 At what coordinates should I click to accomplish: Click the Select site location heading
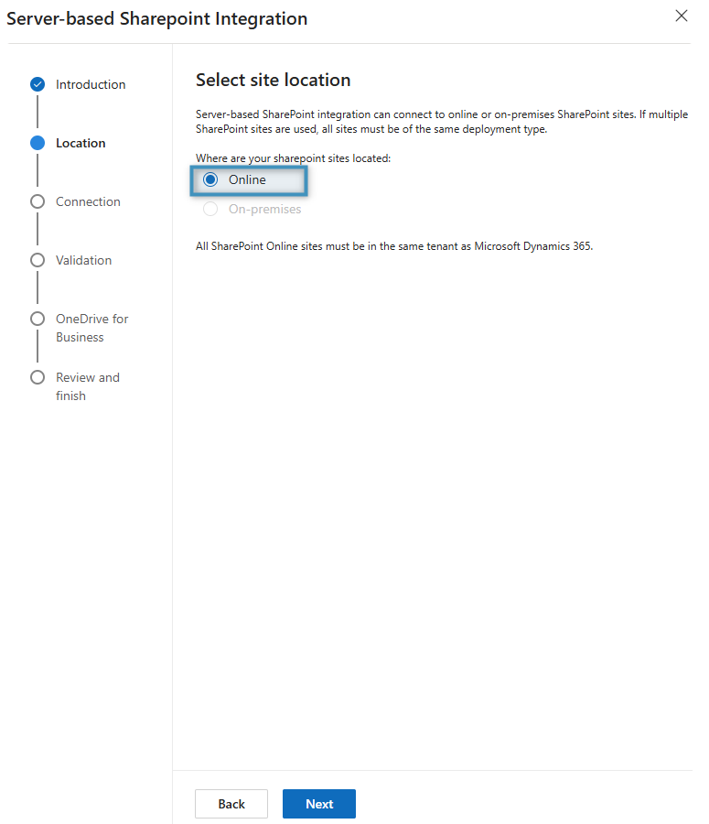coord(274,80)
